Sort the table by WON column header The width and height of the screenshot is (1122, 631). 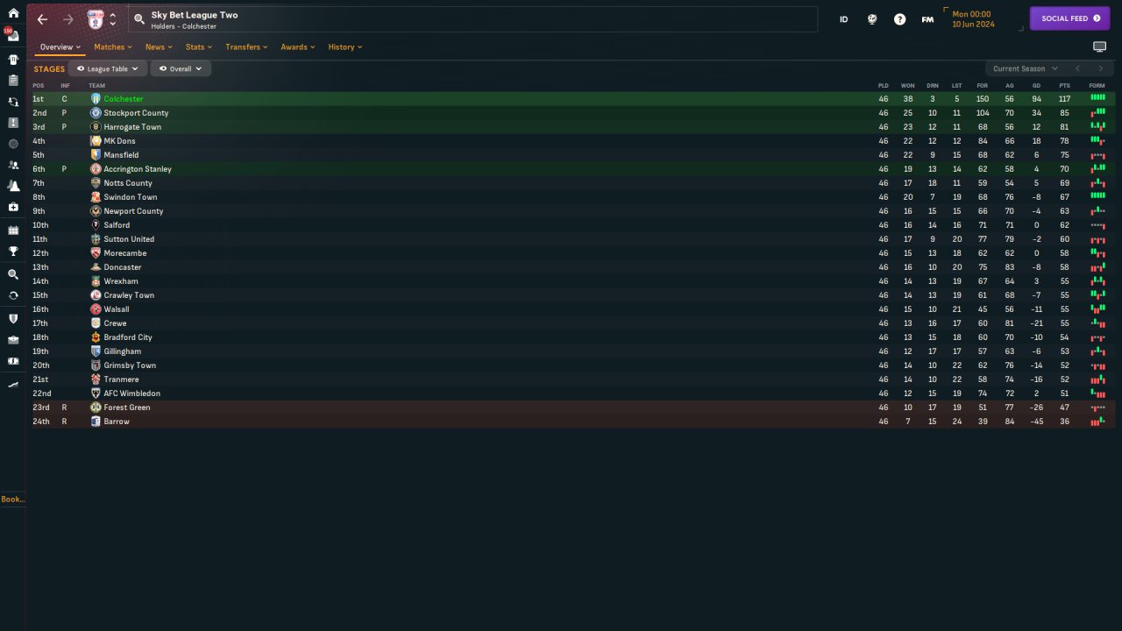908,86
